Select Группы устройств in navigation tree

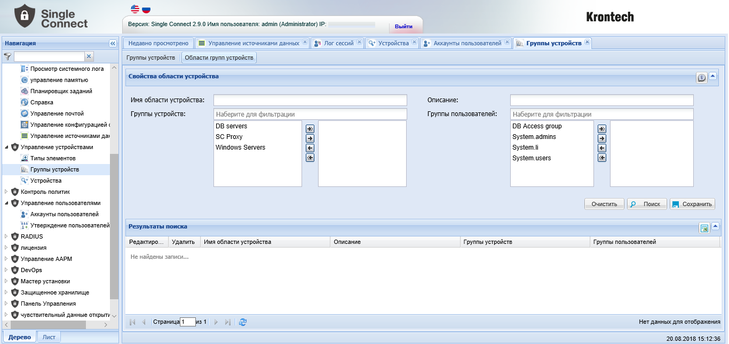pos(54,169)
